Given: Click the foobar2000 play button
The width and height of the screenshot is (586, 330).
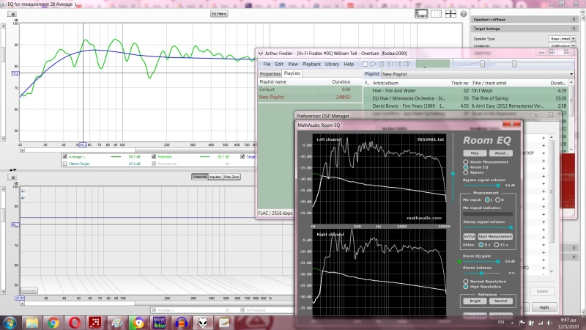Looking at the screenshot, I should click(x=373, y=64).
